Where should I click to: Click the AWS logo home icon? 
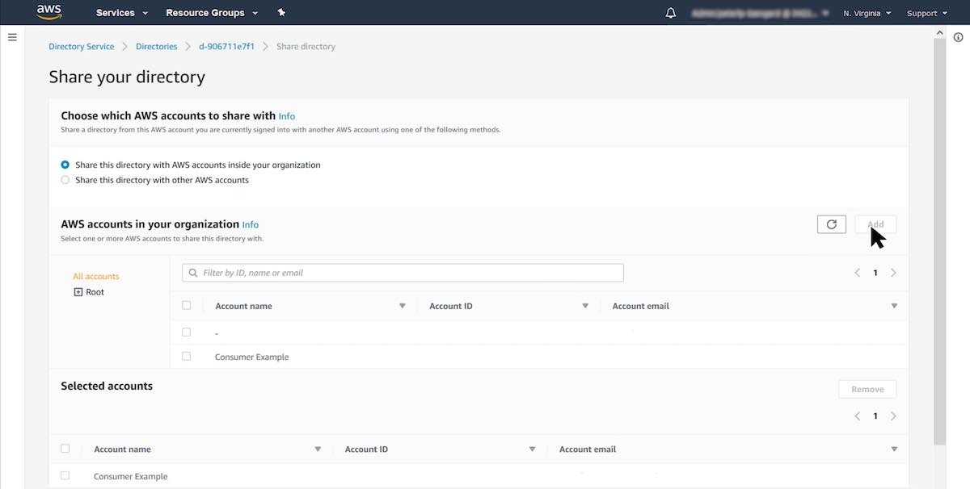49,12
